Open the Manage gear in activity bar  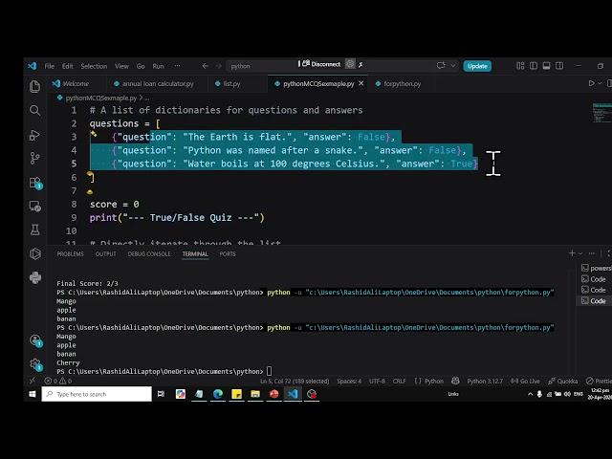[x=35, y=364]
